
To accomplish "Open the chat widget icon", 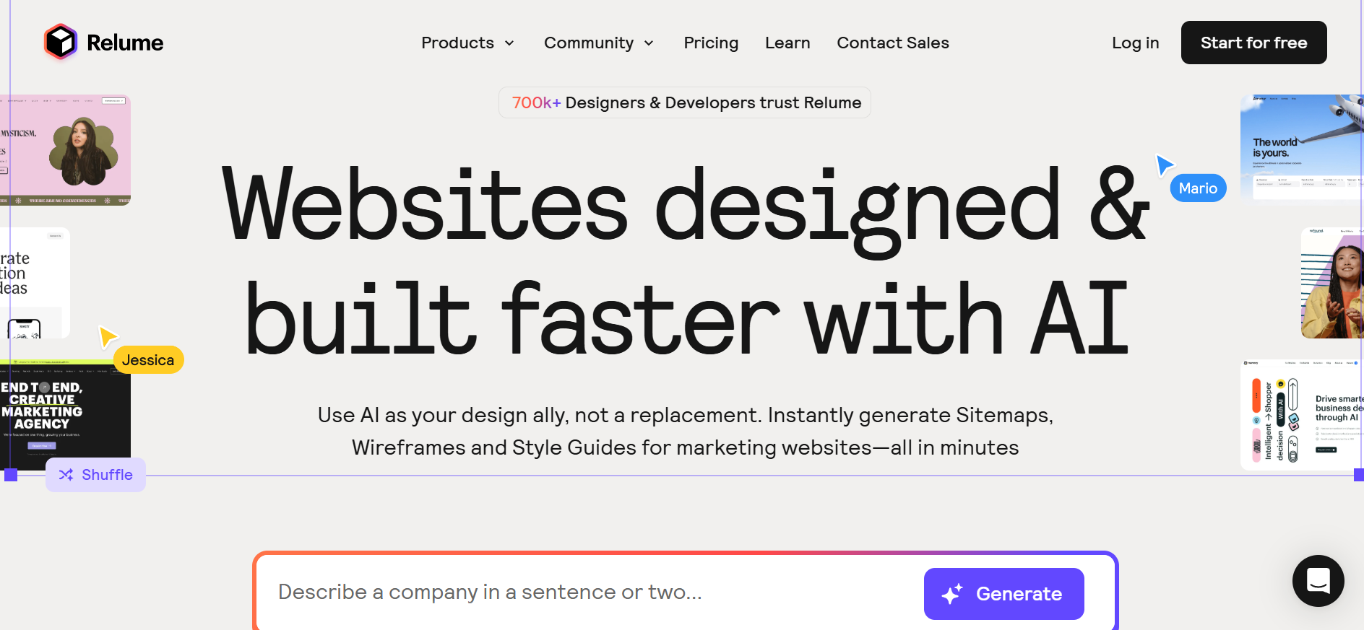I will click(x=1318, y=581).
